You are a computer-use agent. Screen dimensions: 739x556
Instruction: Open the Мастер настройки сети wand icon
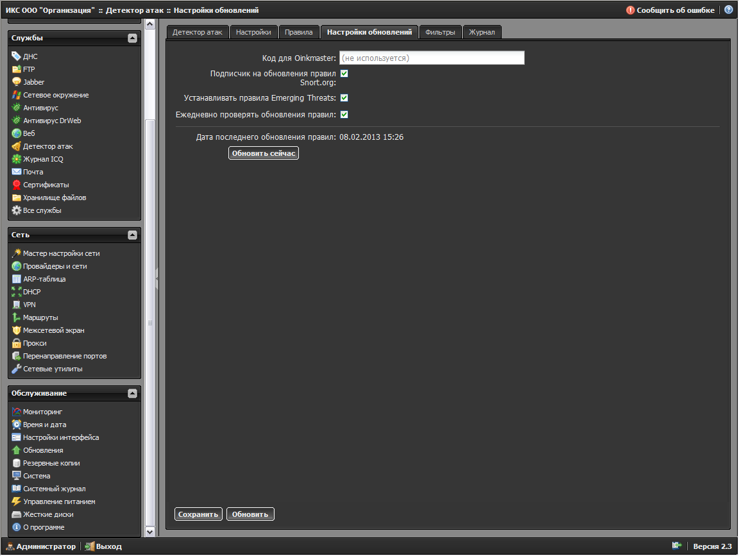17,253
